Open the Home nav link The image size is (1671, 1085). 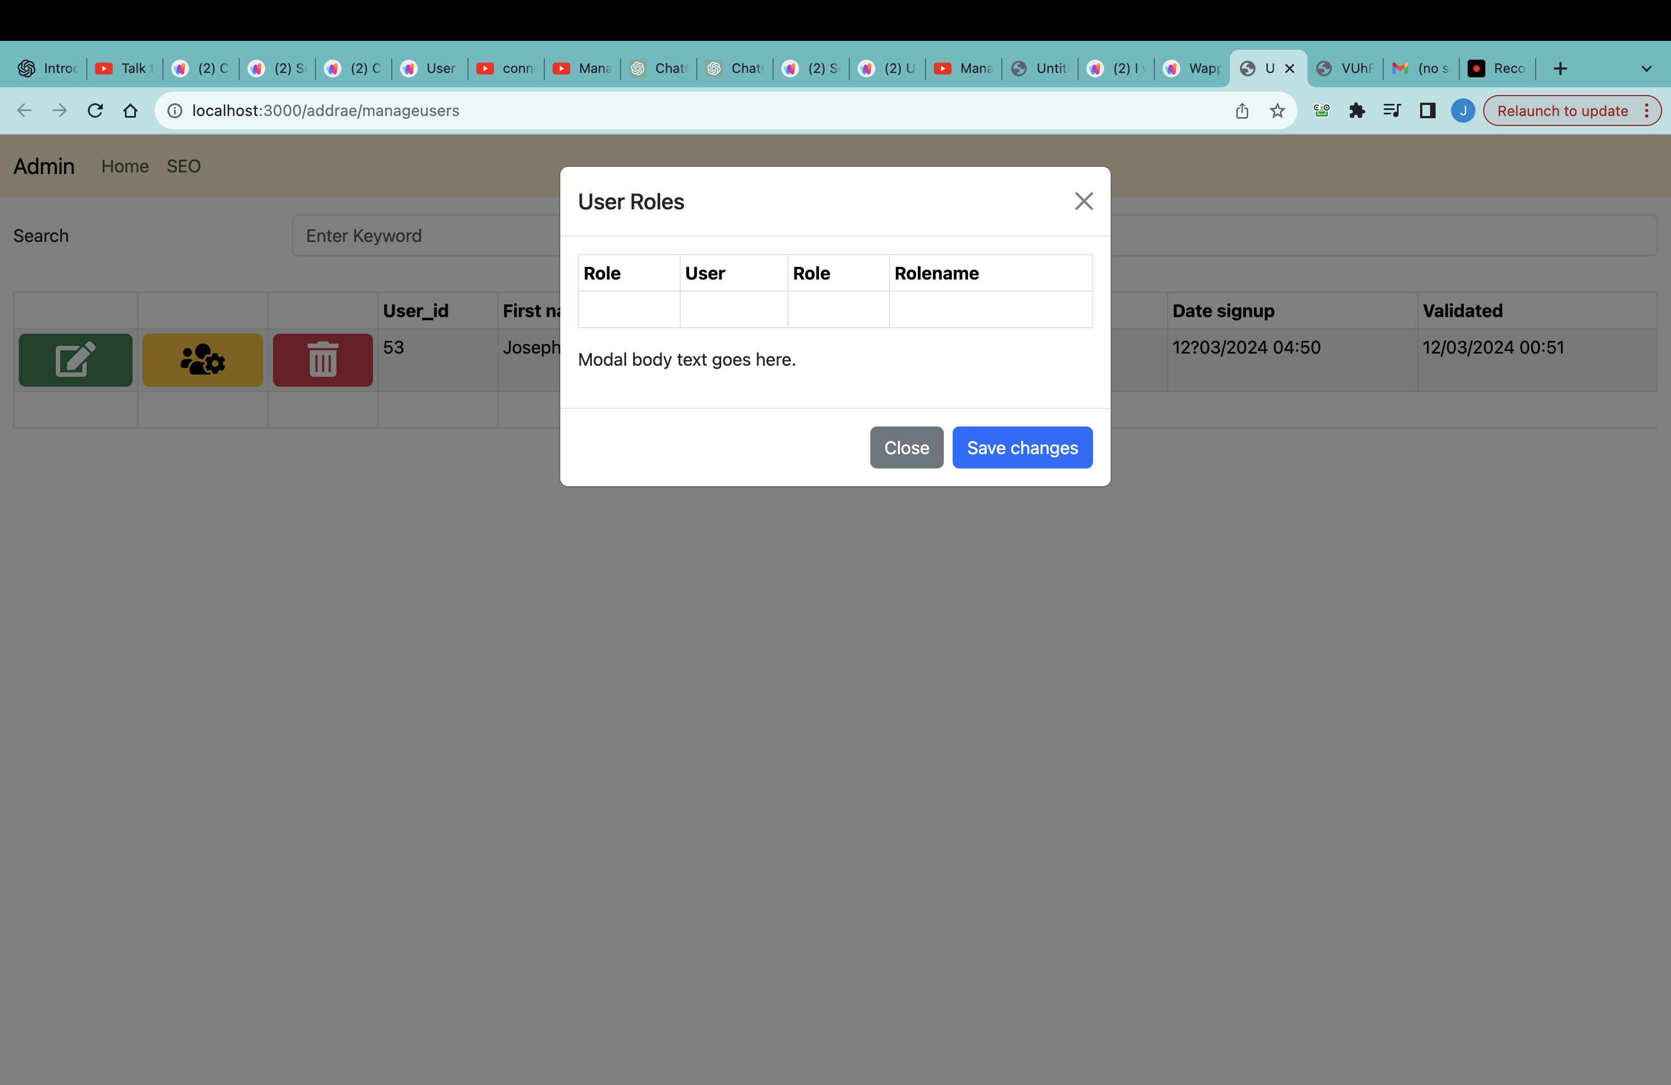tap(125, 166)
